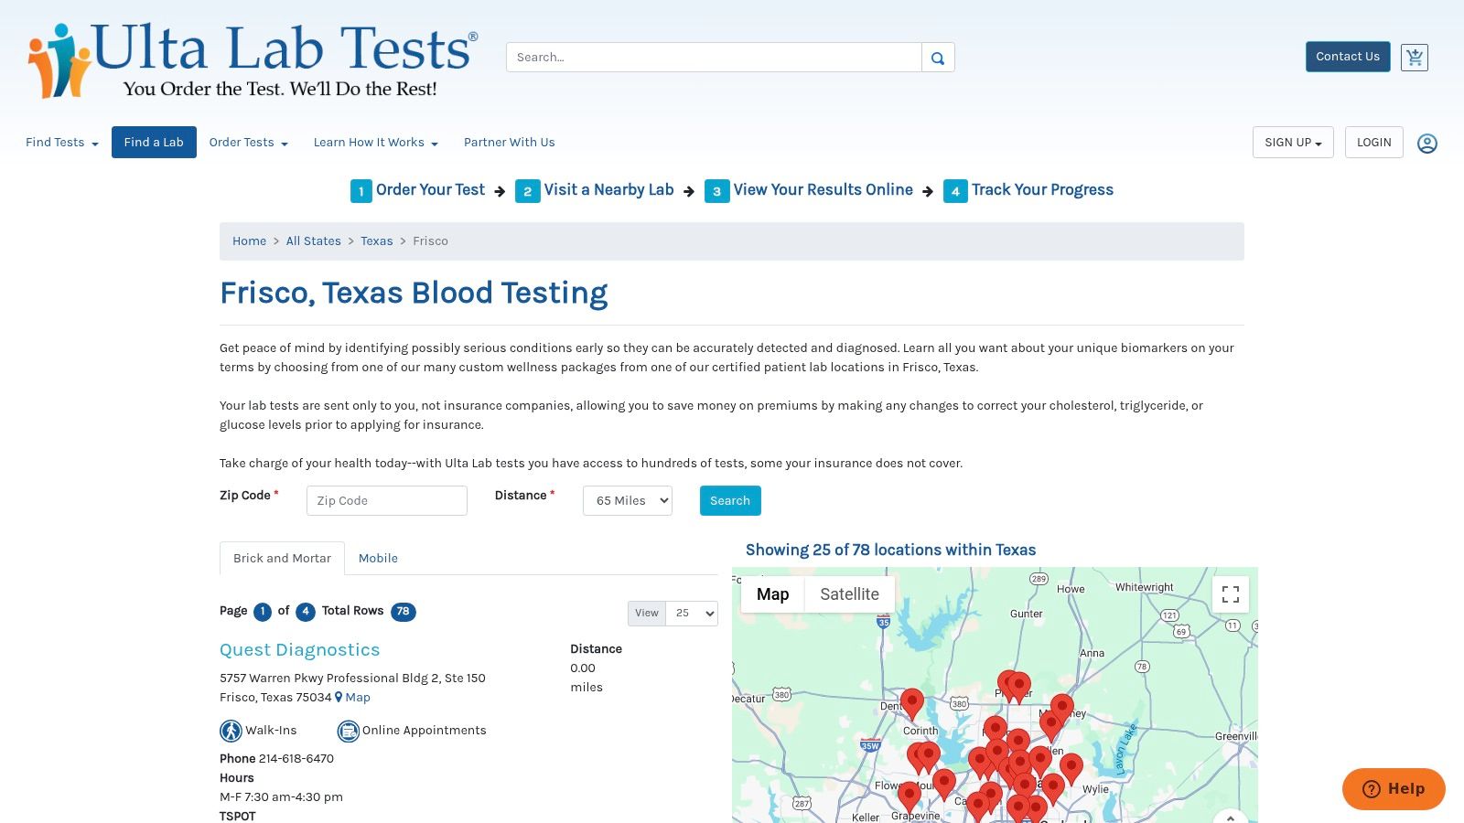Enter fullscreen on the map
The image size is (1464, 823).
[x=1230, y=593]
